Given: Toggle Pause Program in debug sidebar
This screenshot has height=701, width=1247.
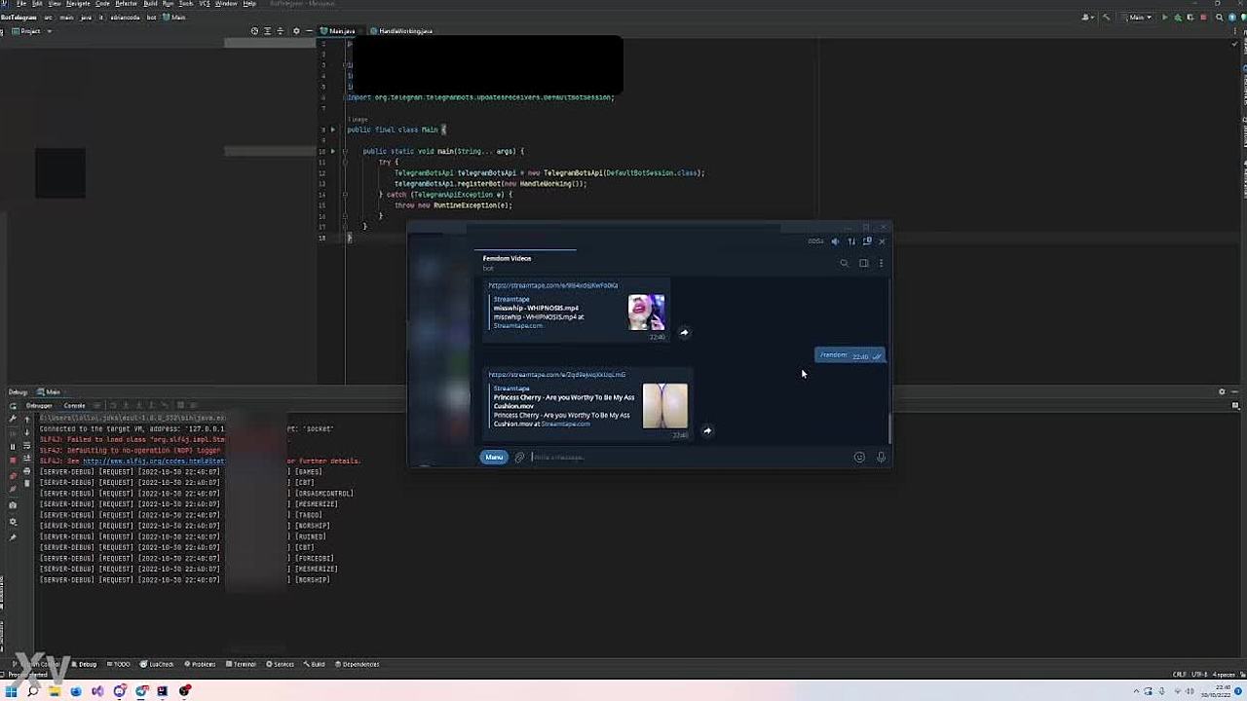Looking at the screenshot, I should click(13, 447).
